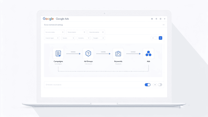208x117 pixels.
Task: Click the square icon in the header
Action: click(x=161, y=19)
